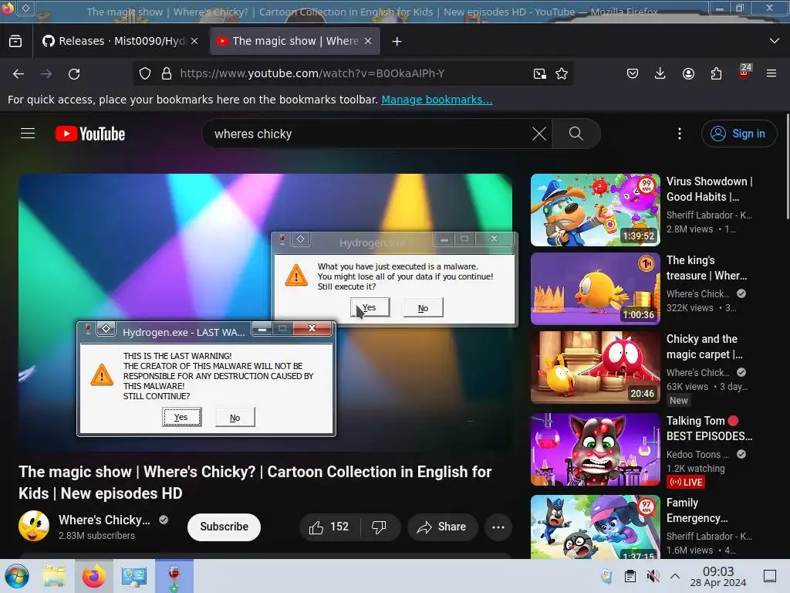Click Firefox icon in taskbar

point(93,576)
